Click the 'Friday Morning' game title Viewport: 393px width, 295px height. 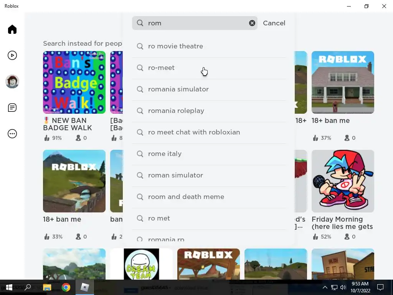click(x=342, y=223)
